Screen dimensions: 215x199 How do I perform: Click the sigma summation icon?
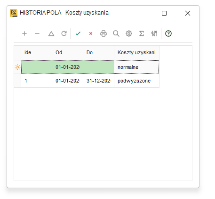(142, 33)
